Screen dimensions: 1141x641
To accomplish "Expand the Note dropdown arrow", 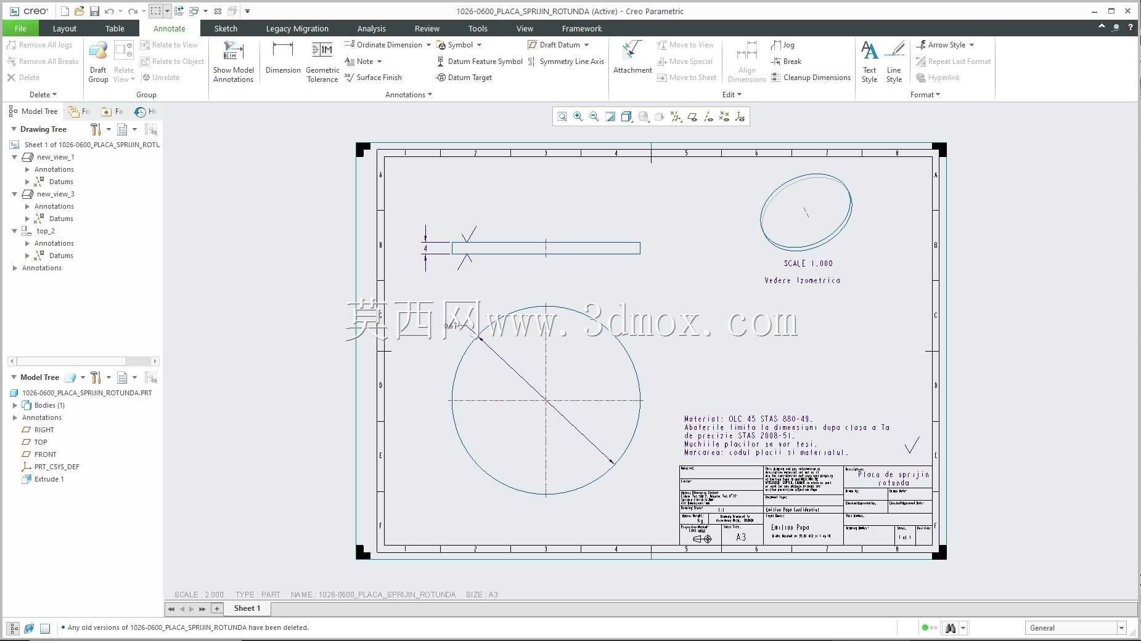I will click(x=379, y=62).
